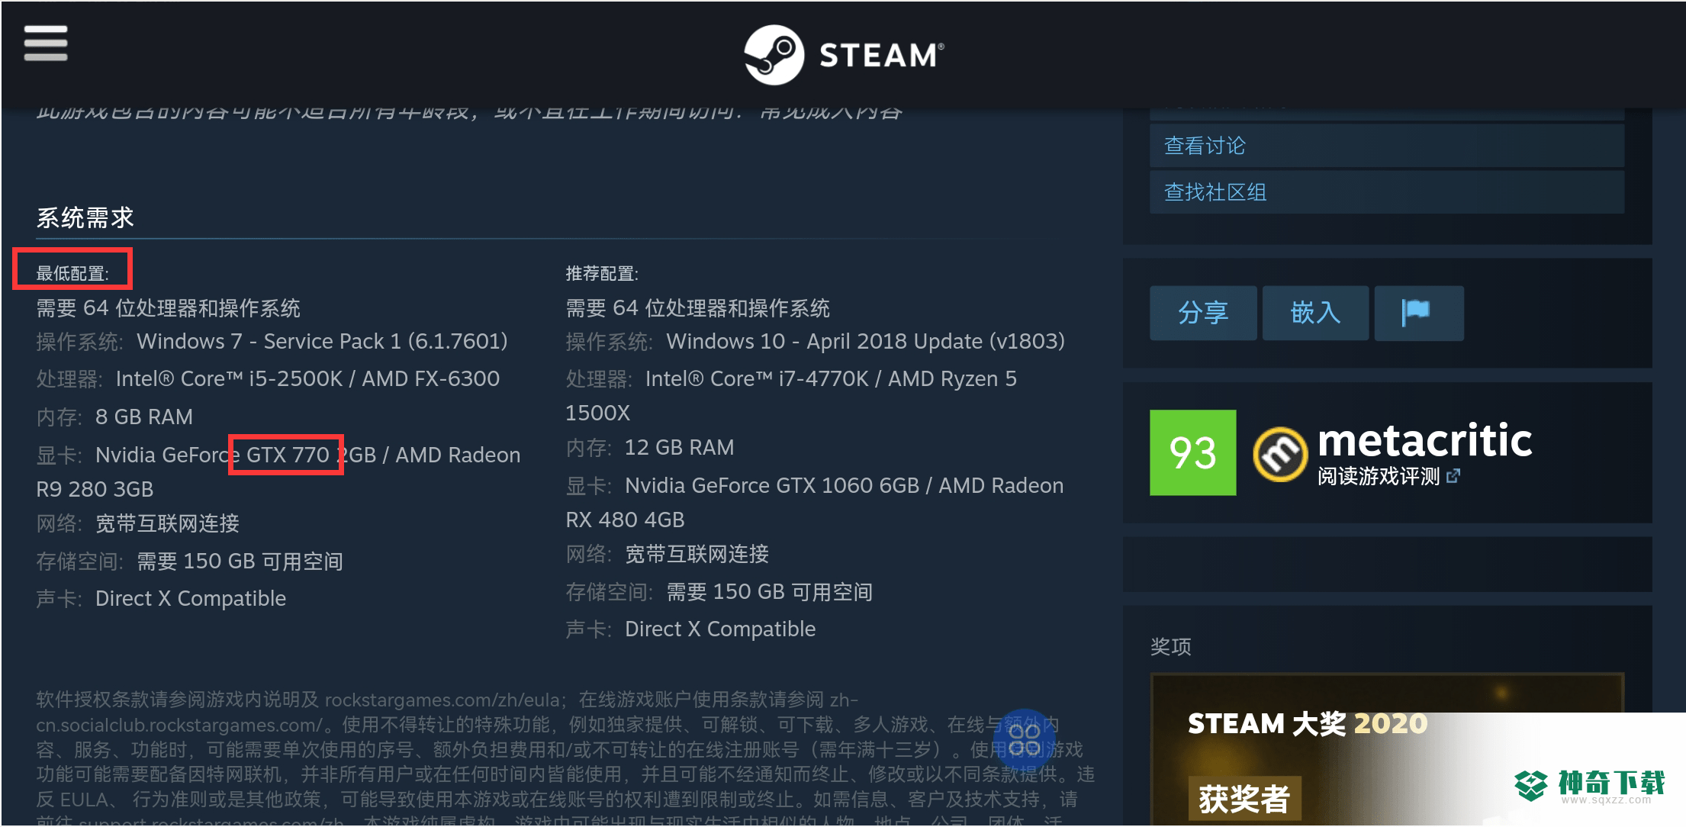Select the 12 GB RAM value

point(679,447)
